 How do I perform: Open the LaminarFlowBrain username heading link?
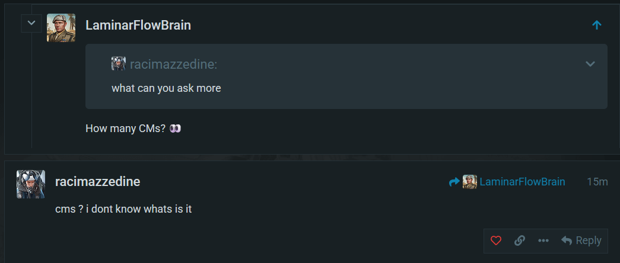click(x=138, y=25)
